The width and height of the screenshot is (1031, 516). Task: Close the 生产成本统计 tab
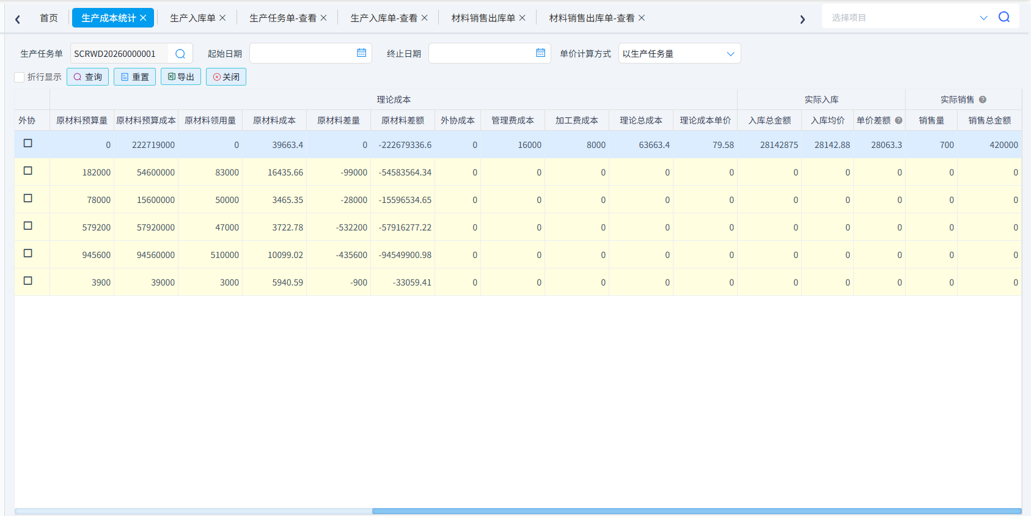click(x=143, y=18)
